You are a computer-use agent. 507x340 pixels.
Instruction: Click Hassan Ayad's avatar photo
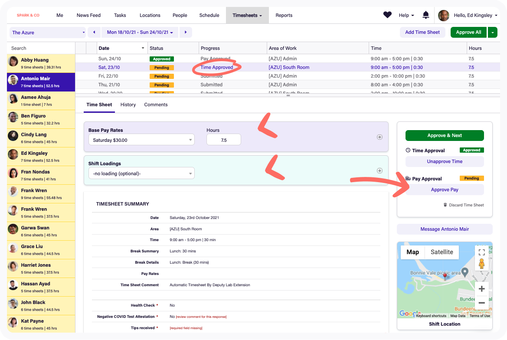[x=13, y=285]
